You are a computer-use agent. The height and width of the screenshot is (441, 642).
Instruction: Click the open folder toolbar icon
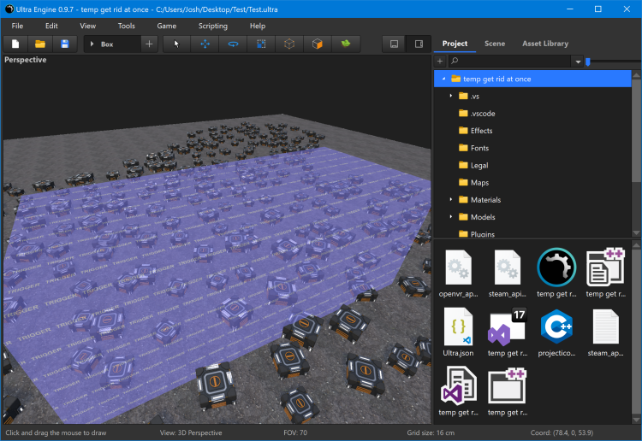pyautogui.click(x=39, y=44)
